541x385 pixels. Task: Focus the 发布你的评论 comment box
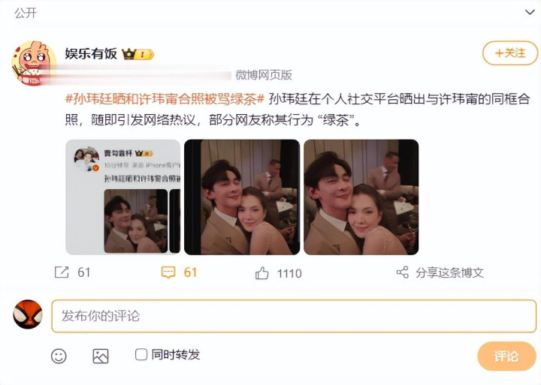click(x=294, y=316)
